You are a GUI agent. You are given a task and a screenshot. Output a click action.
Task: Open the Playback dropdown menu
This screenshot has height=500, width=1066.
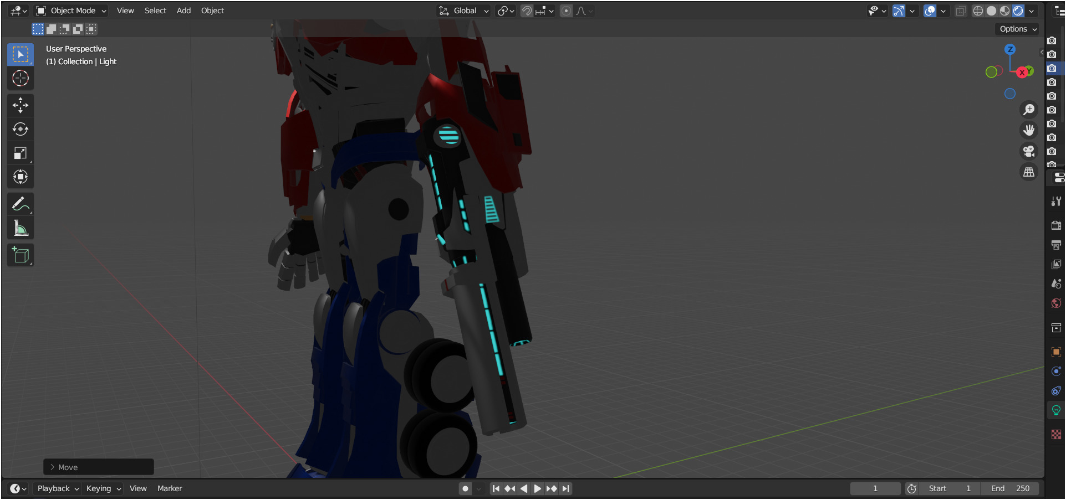(x=58, y=488)
